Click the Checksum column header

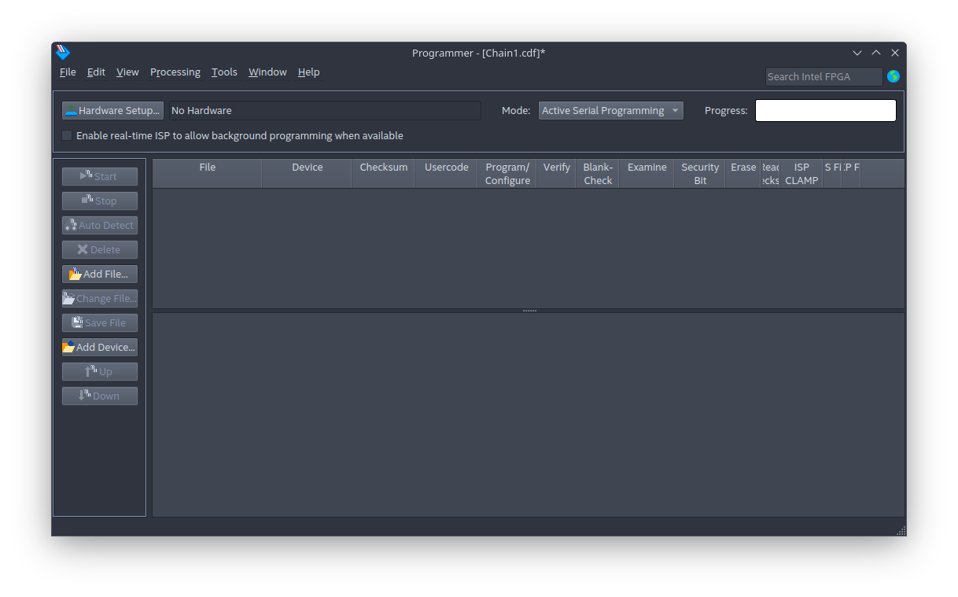(383, 168)
